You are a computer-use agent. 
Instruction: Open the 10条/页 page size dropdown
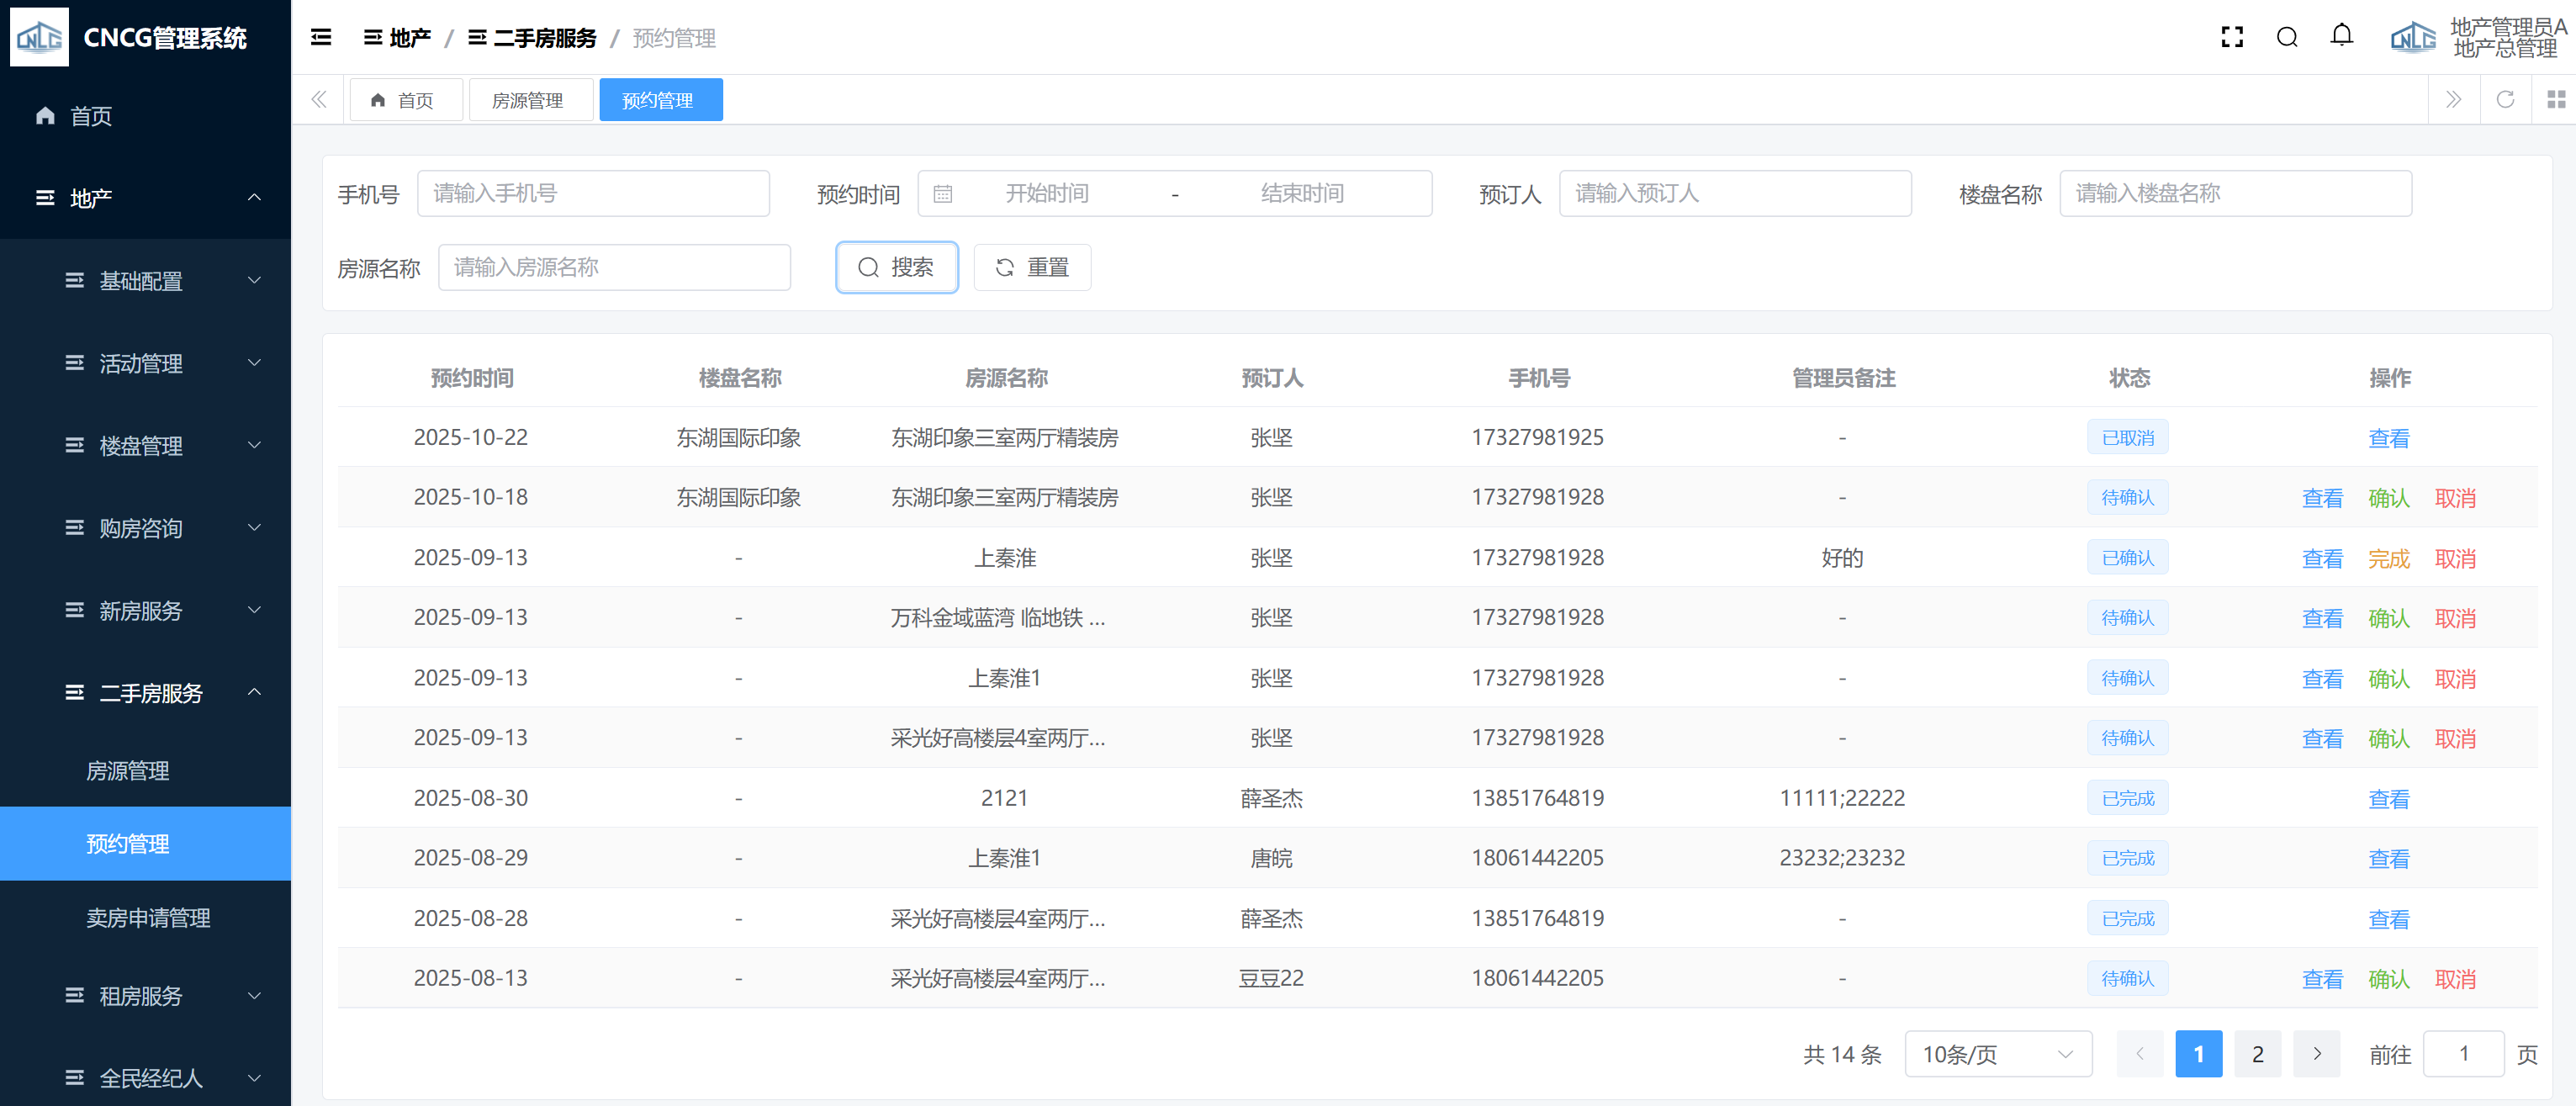(x=1997, y=1054)
